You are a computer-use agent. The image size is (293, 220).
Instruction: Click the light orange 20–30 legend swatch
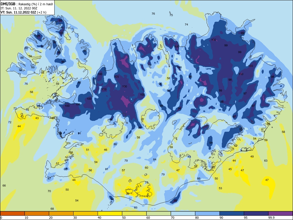point(61,214)
